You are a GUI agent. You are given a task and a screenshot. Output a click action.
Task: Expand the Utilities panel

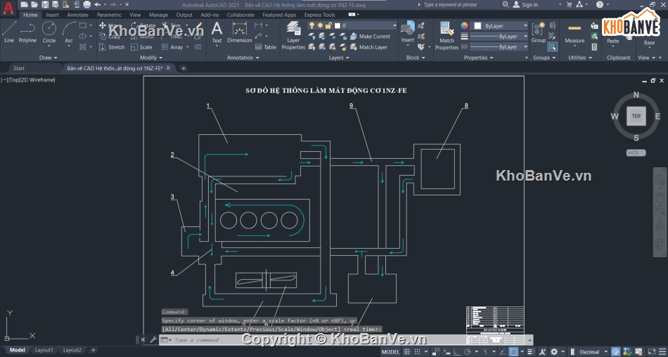tap(580, 58)
